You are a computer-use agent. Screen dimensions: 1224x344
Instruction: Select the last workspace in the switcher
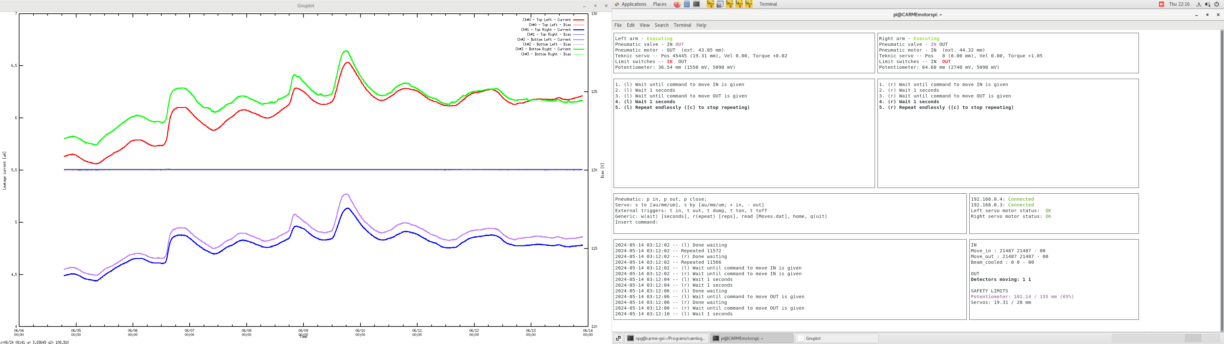click(x=1211, y=338)
